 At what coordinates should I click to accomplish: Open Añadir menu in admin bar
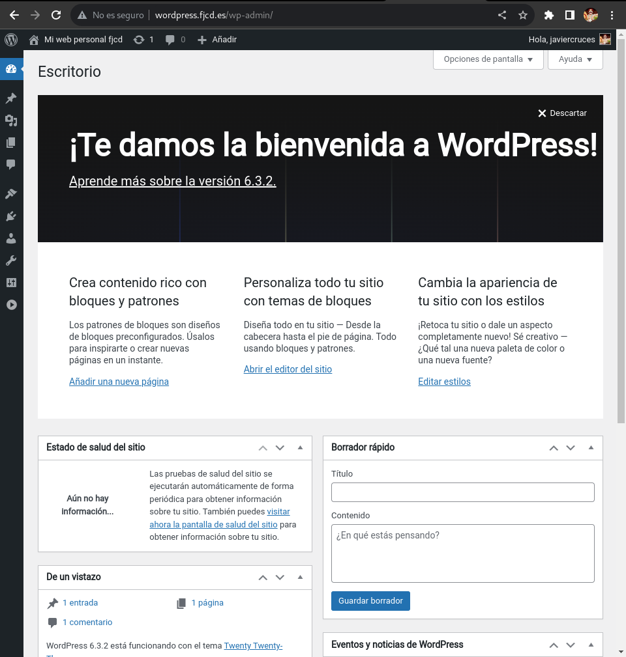217,39
